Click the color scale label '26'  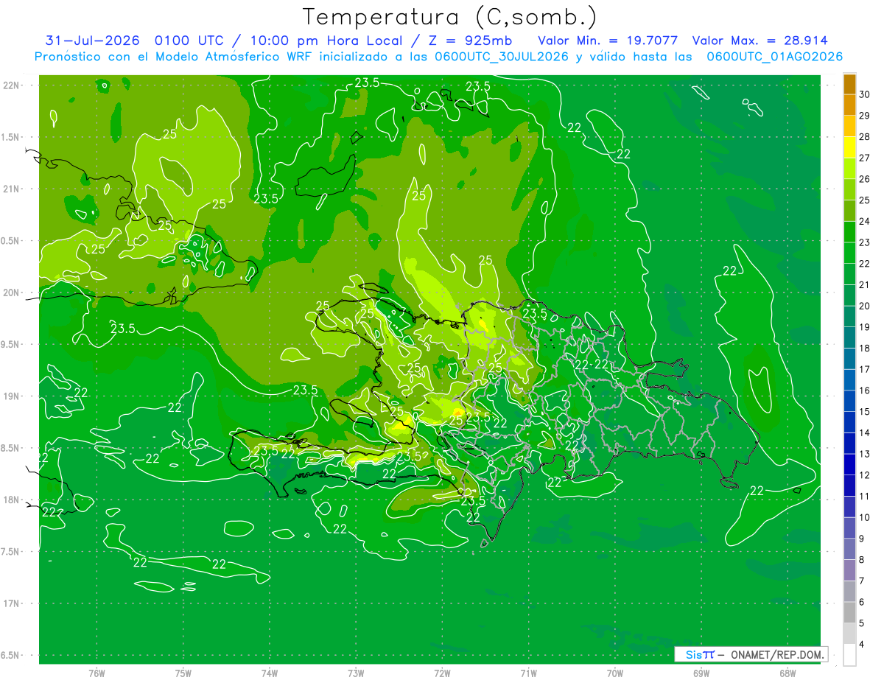(865, 179)
